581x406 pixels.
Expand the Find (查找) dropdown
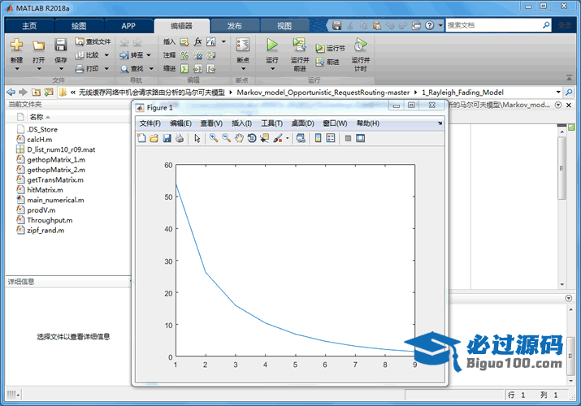(x=151, y=68)
